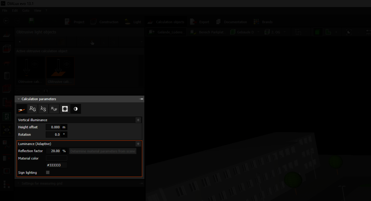Screen dimensions: 371x201
Task: Pin the Calculation parameters panel
Action: click(x=141, y=99)
